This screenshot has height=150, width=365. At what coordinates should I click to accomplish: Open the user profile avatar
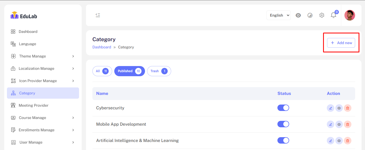click(x=350, y=15)
